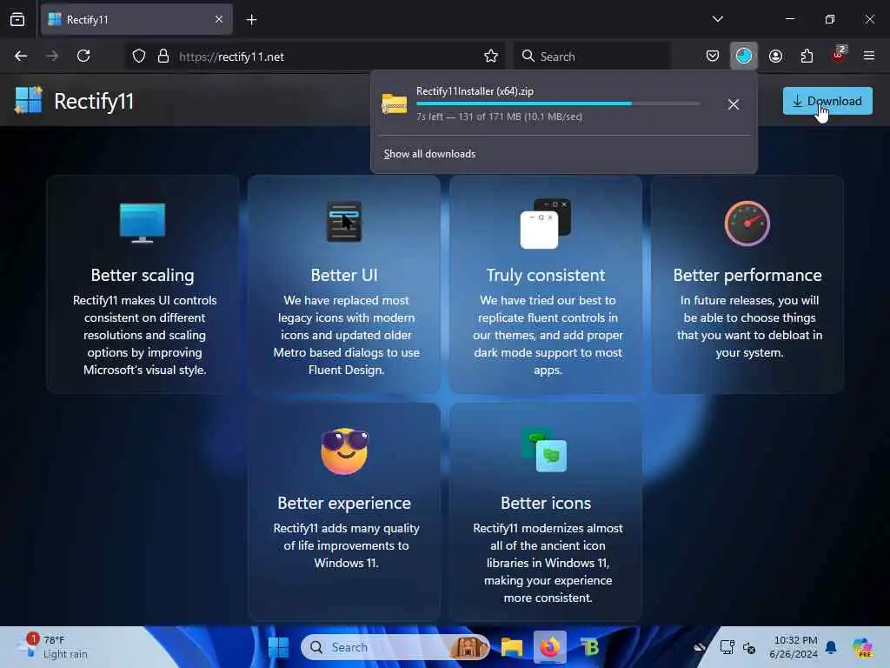Open tracking protection shield icon

coord(139,57)
